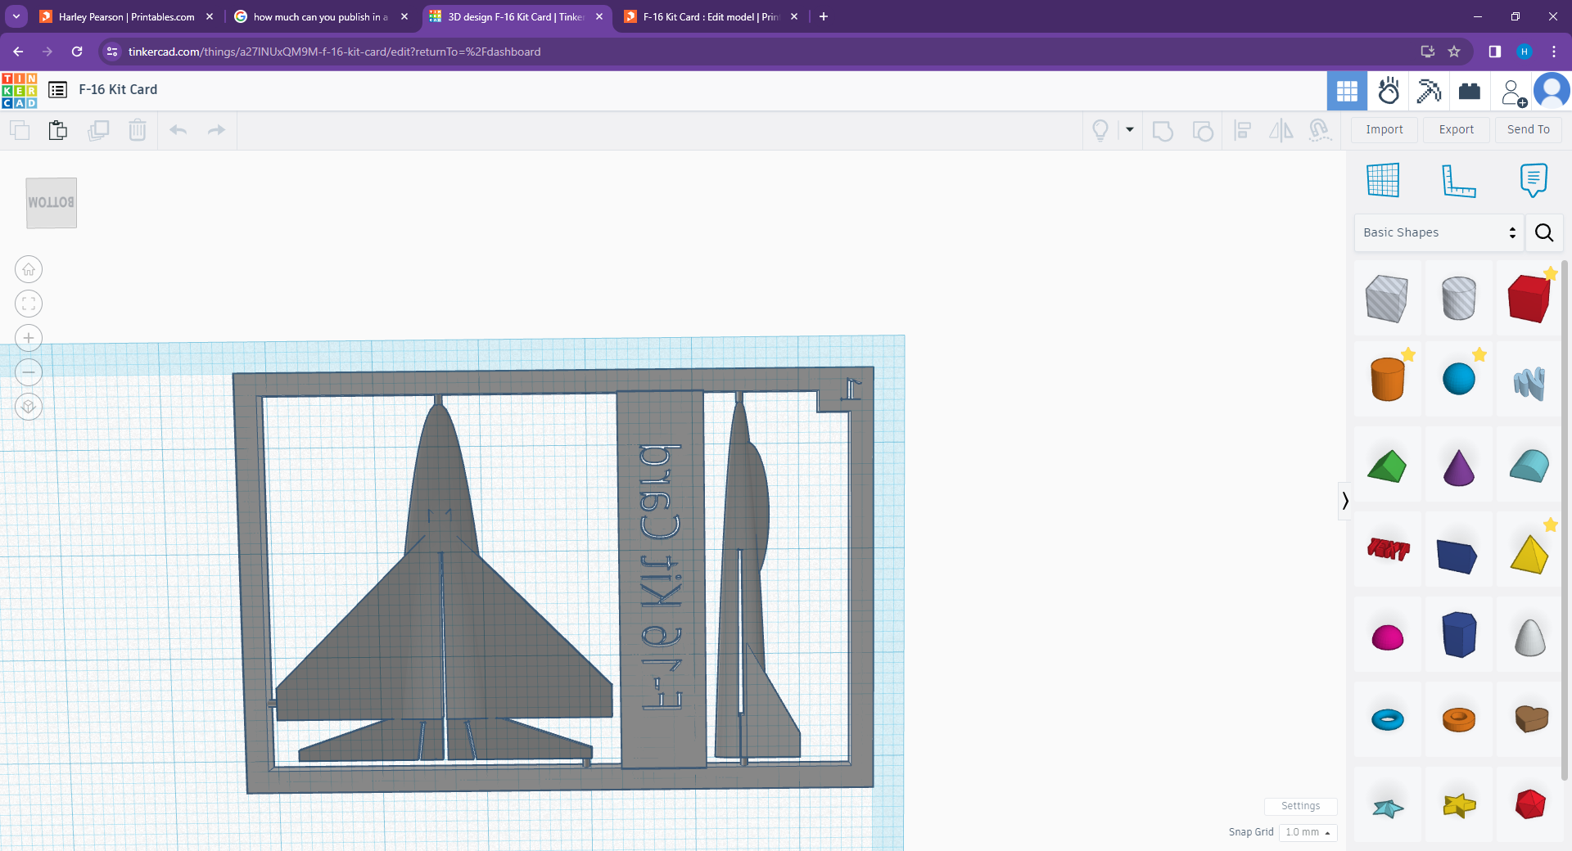This screenshot has height=851, width=1572.
Task: Toggle Show all lightbulb icon
Action: [1100, 130]
